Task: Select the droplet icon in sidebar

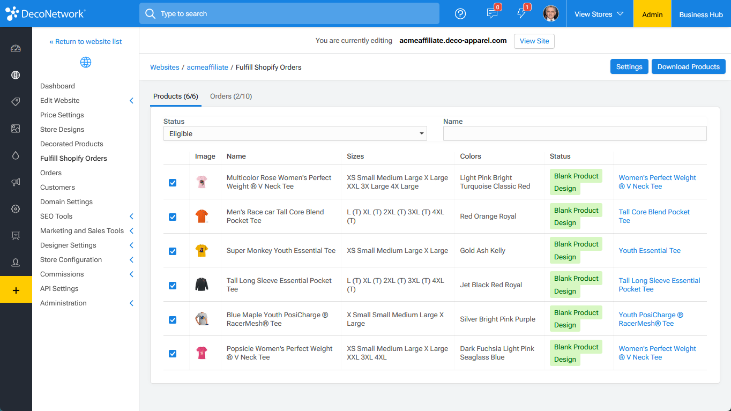Action: pos(16,155)
